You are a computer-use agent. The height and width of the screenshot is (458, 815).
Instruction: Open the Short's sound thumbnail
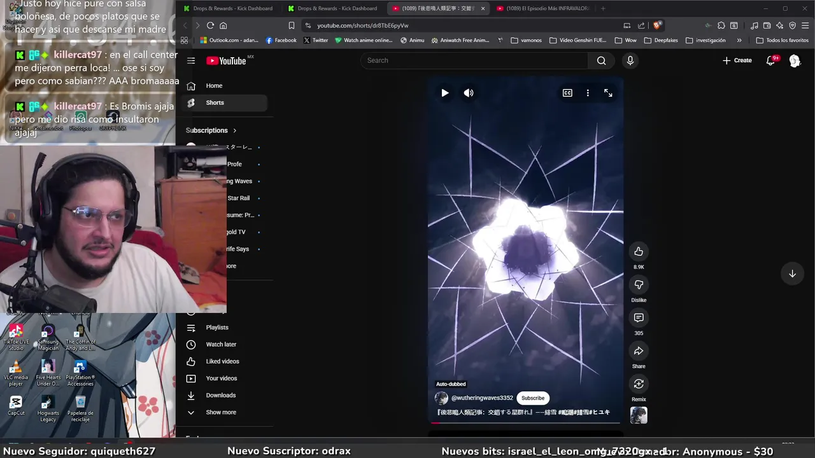pyautogui.click(x=639, y=415)
